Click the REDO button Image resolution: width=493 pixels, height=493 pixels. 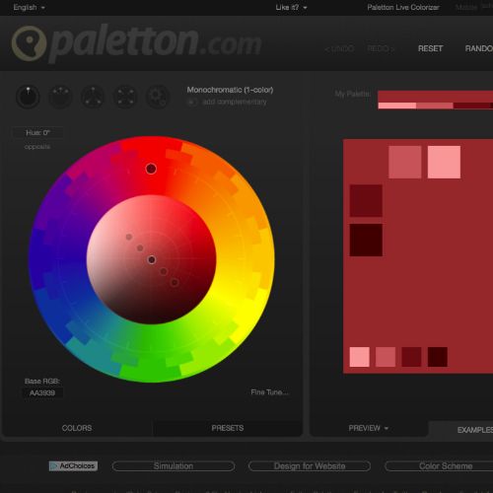click(381, 49)
